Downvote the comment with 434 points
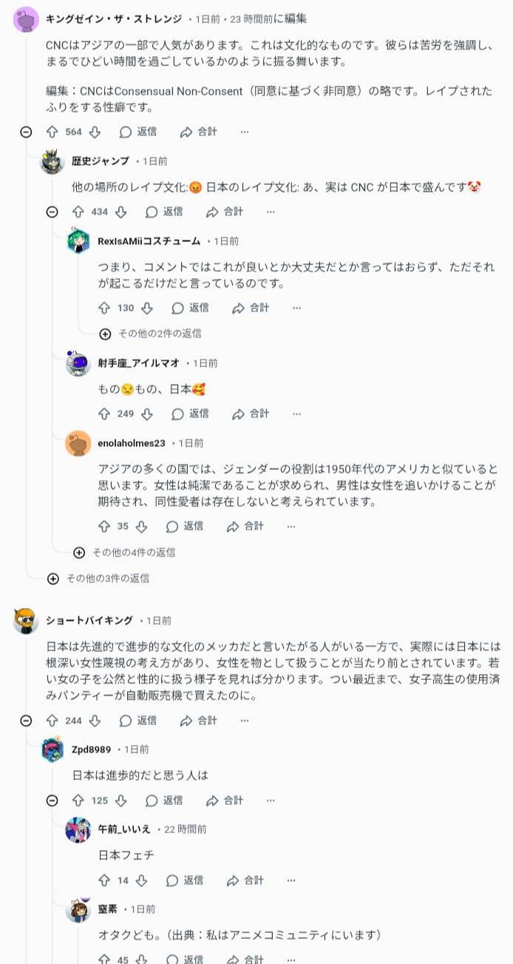The image size is (513, 964). coord(120,212)
